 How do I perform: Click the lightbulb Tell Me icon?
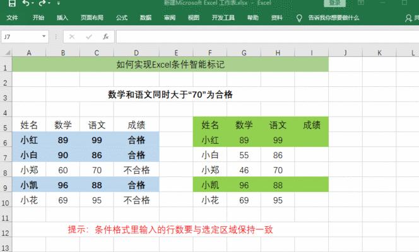(x=299, y=18)
